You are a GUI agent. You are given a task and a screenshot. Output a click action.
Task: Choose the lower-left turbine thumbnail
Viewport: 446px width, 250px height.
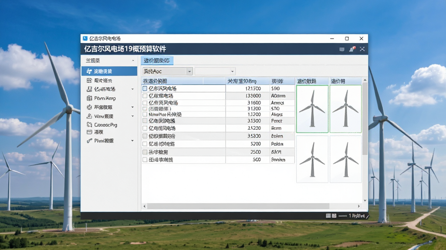pos(312,159)
